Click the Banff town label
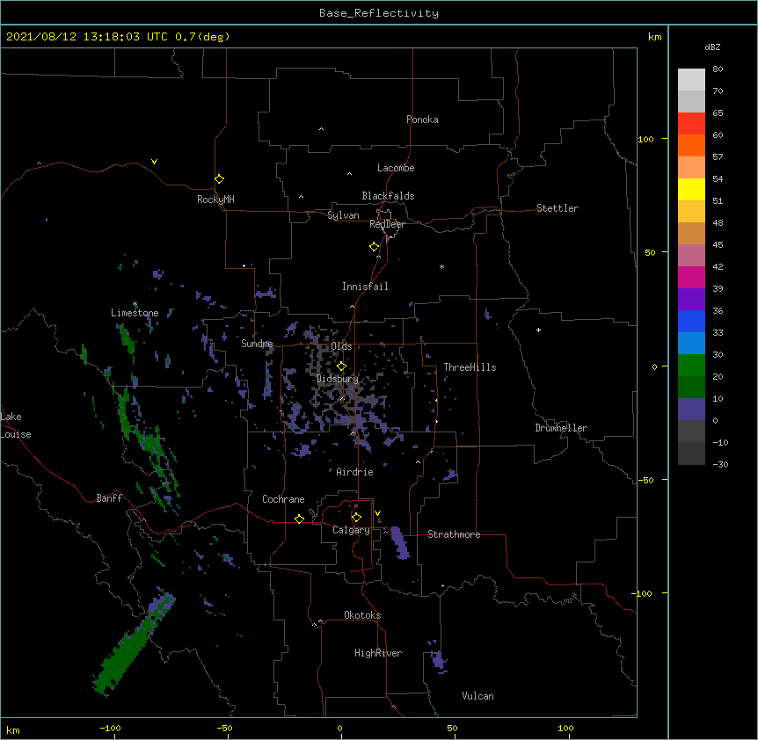Screen dimensions: 758x740 tap(109, 498)
